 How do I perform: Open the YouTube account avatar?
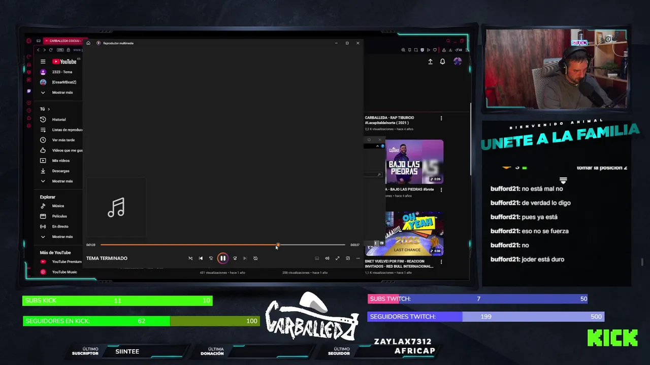click(x=458, y=61)
